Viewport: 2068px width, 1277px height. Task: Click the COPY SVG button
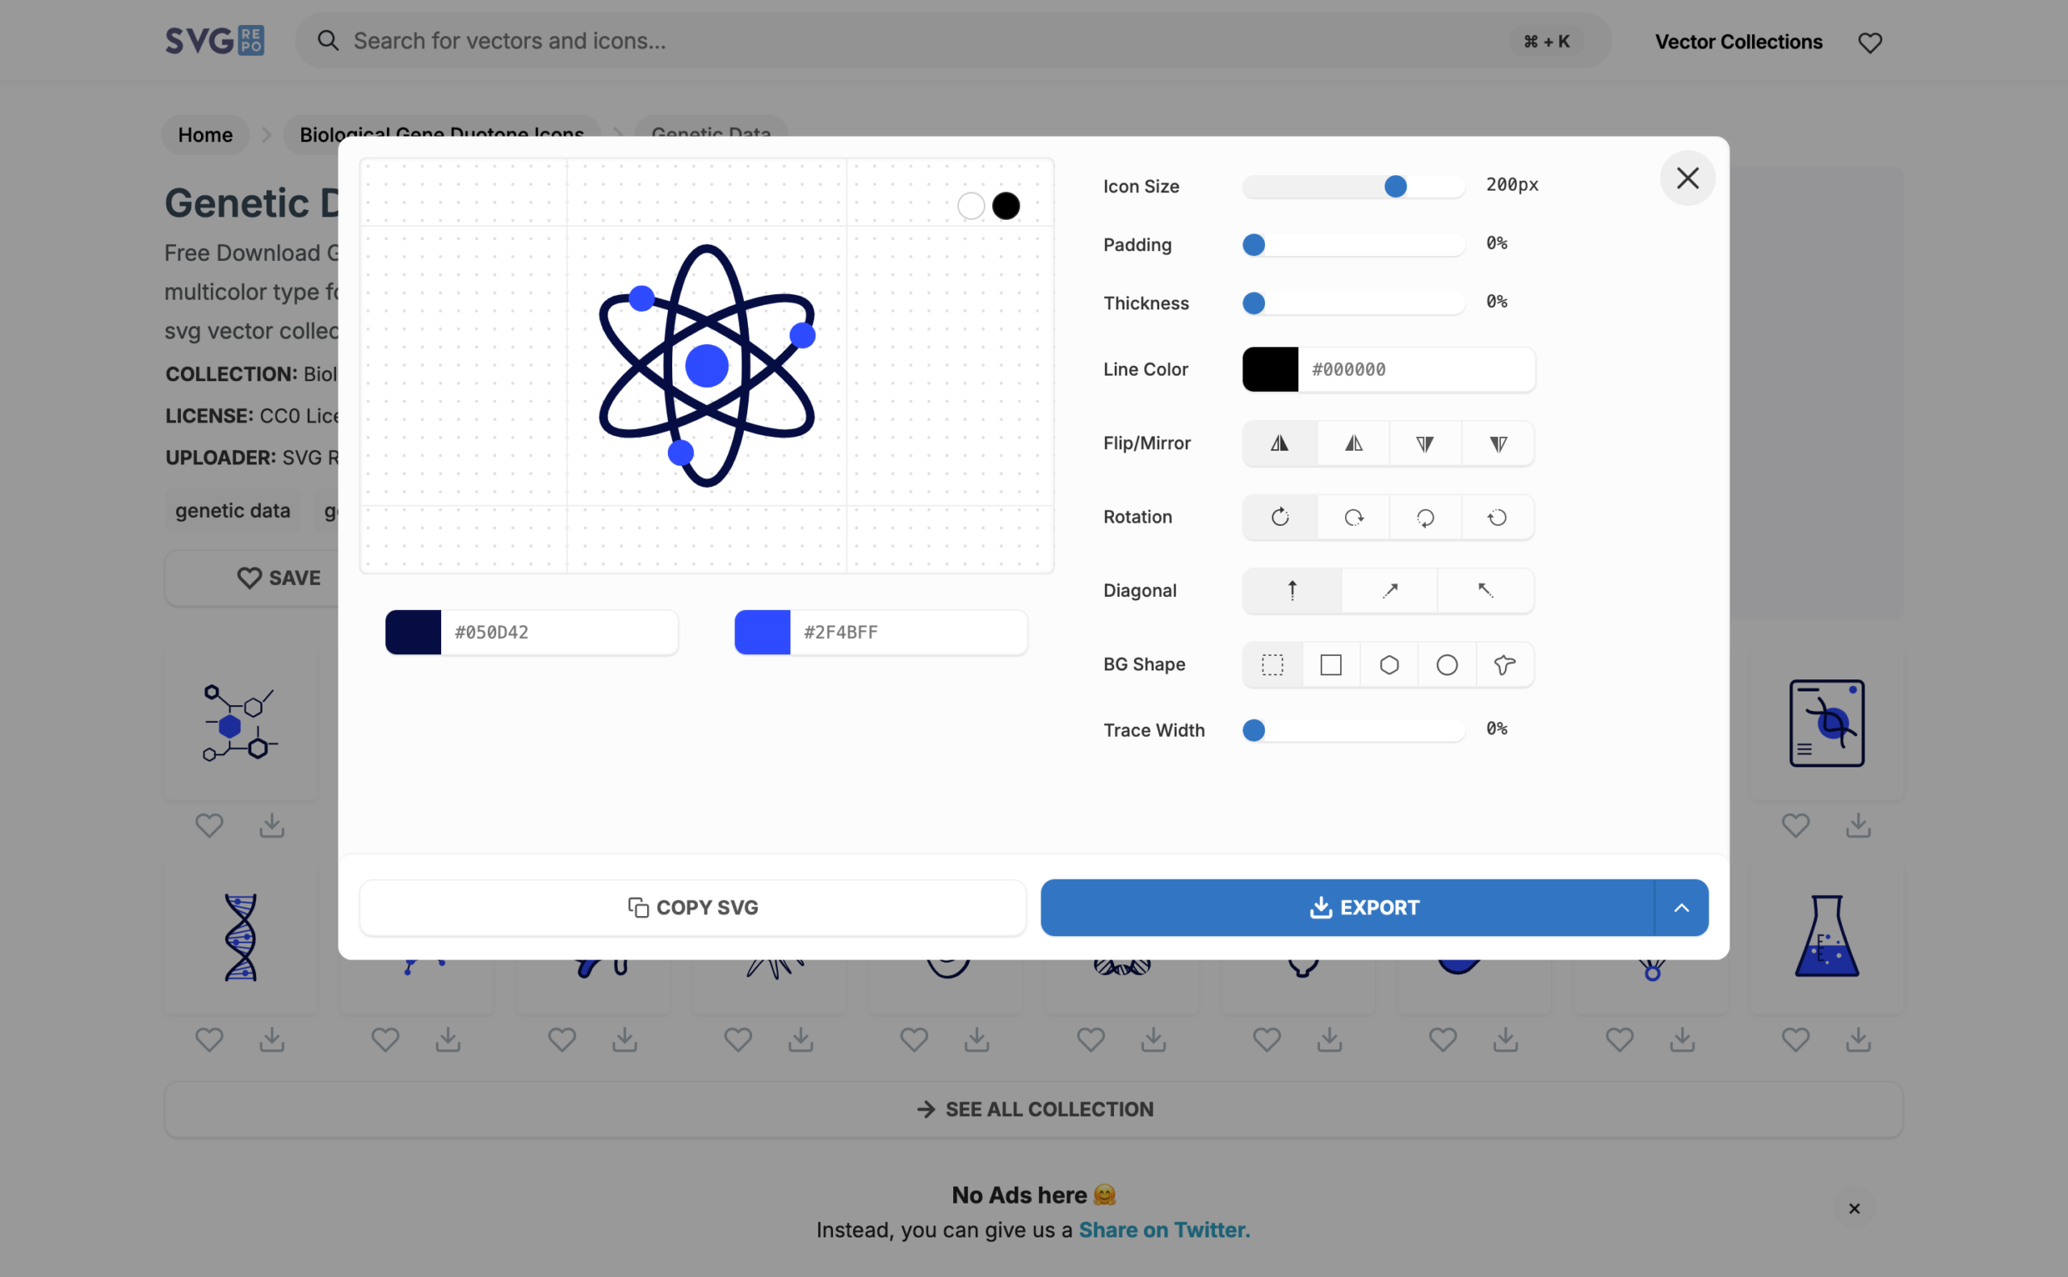click(x=692, y=907)
